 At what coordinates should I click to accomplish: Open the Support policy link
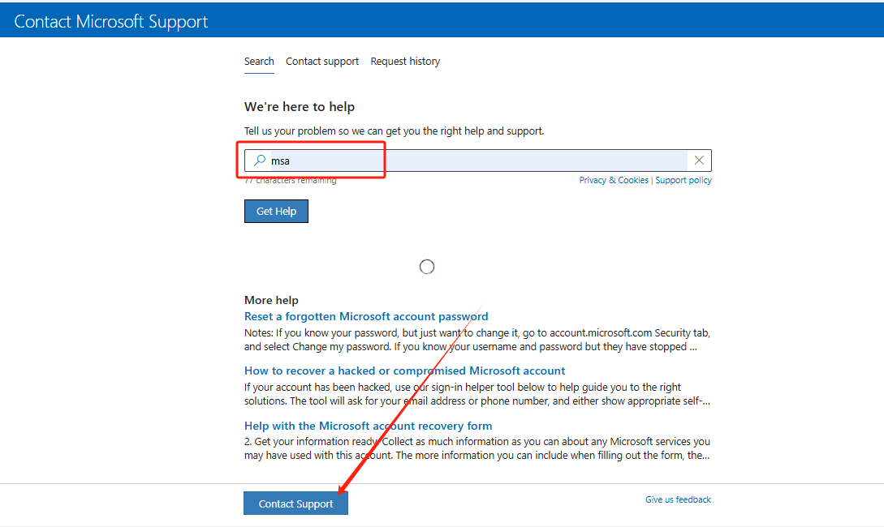(x=683, y=180)
